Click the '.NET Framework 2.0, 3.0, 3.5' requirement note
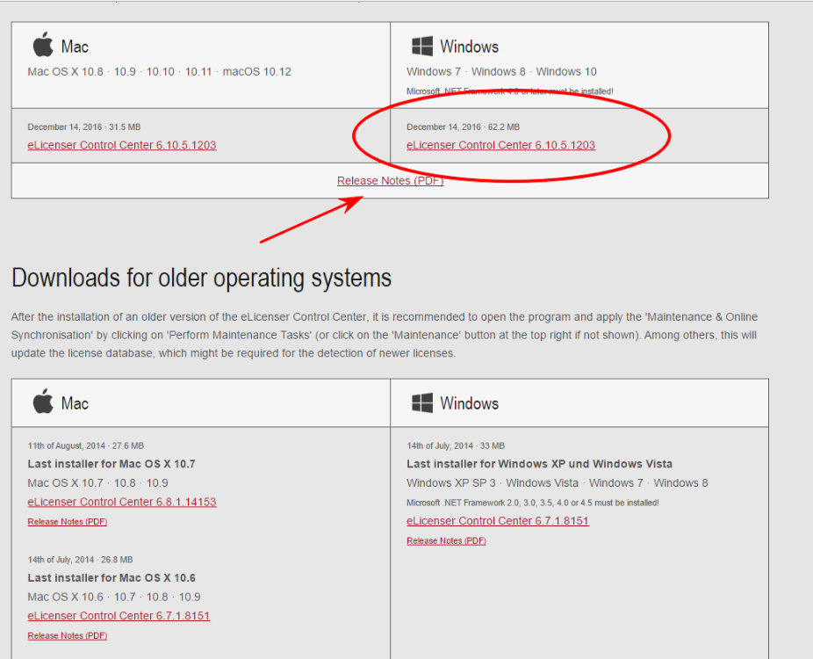813x659 pixels. point(533,503)
